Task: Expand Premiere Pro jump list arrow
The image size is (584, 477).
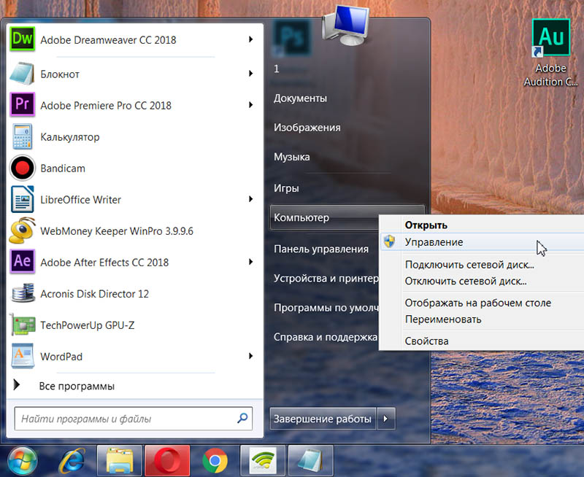Action: click(250, 105)
